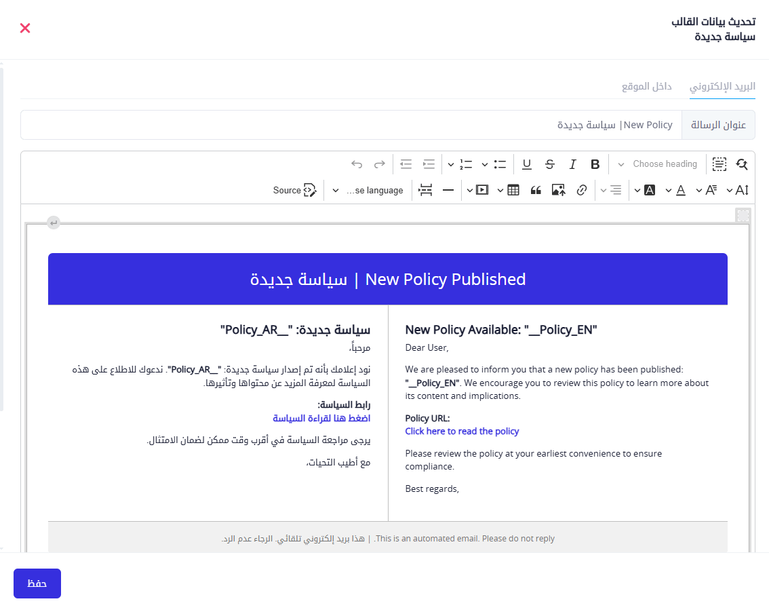Apply italic formatting

(572, 164)
